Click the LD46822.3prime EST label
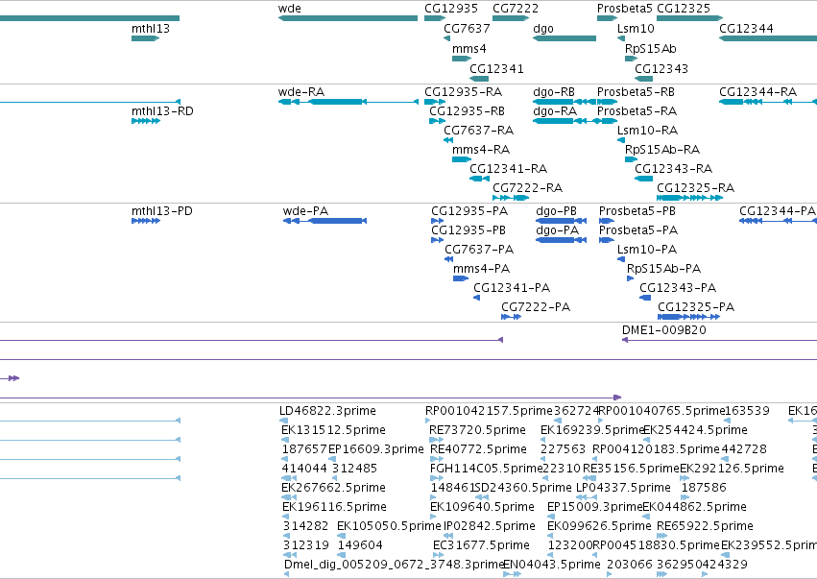This screenshot has height=579, width=817. (327, 411)
